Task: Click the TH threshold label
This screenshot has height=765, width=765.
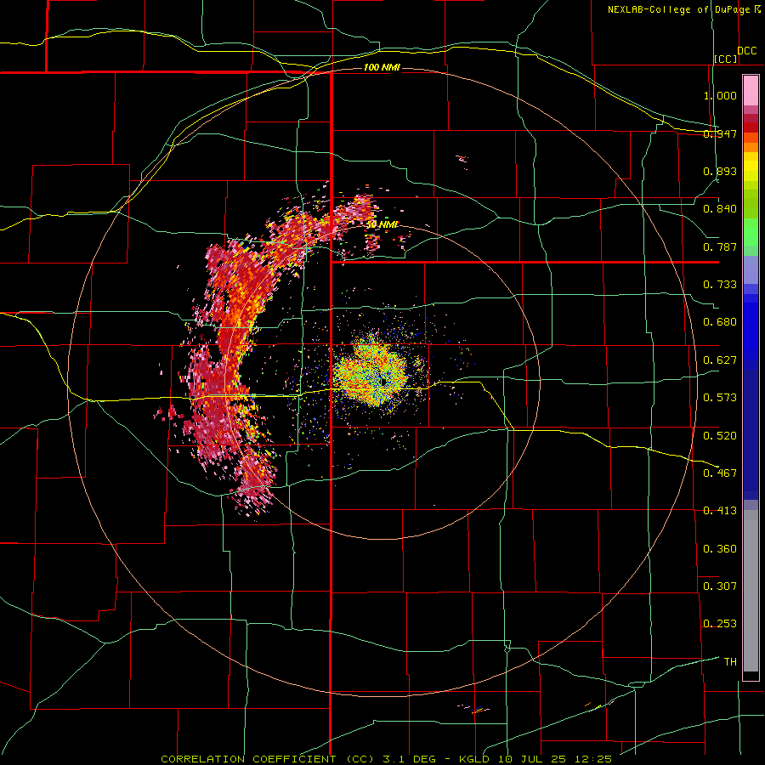Action: click(x=730, y=661)
